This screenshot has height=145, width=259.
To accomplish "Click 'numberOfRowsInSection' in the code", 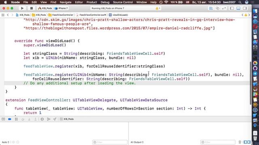I will pos(130,108).
